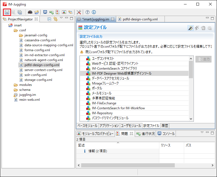Select ユーザコンテキスト module row
Image resolution: width=217 pixels, height=177 pixels.
[134, 58]
